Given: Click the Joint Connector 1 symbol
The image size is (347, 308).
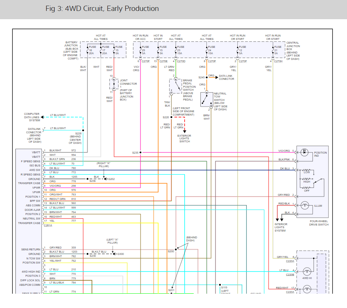Looking at the screenshot, I should point(114,84).
